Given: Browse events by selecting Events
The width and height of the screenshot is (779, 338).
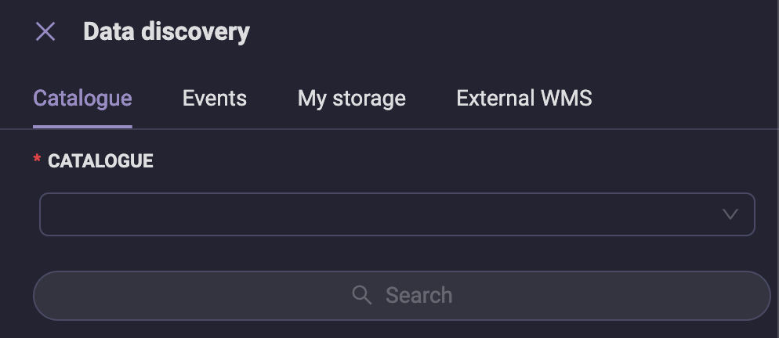Looking at the screenshot, I should (215, 99).
